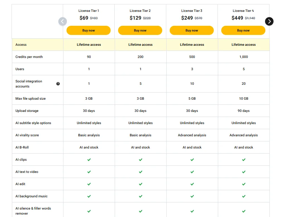Screen dimensions: 282x217
Task: Click the AI edit checkmark for Tier 3
Action: pos(192,184)
